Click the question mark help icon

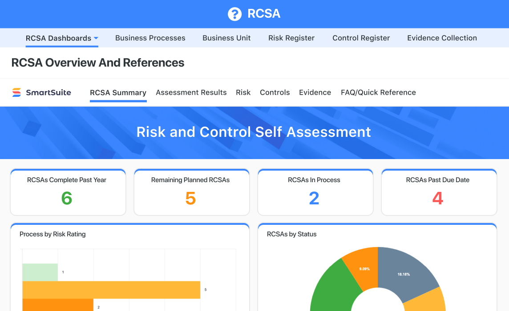(x=234, y=14)
